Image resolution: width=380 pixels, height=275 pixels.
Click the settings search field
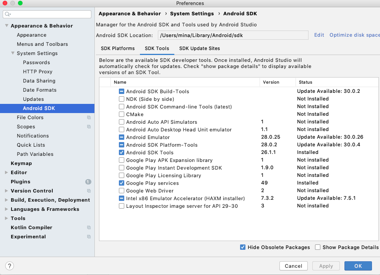tap(47, 14)
